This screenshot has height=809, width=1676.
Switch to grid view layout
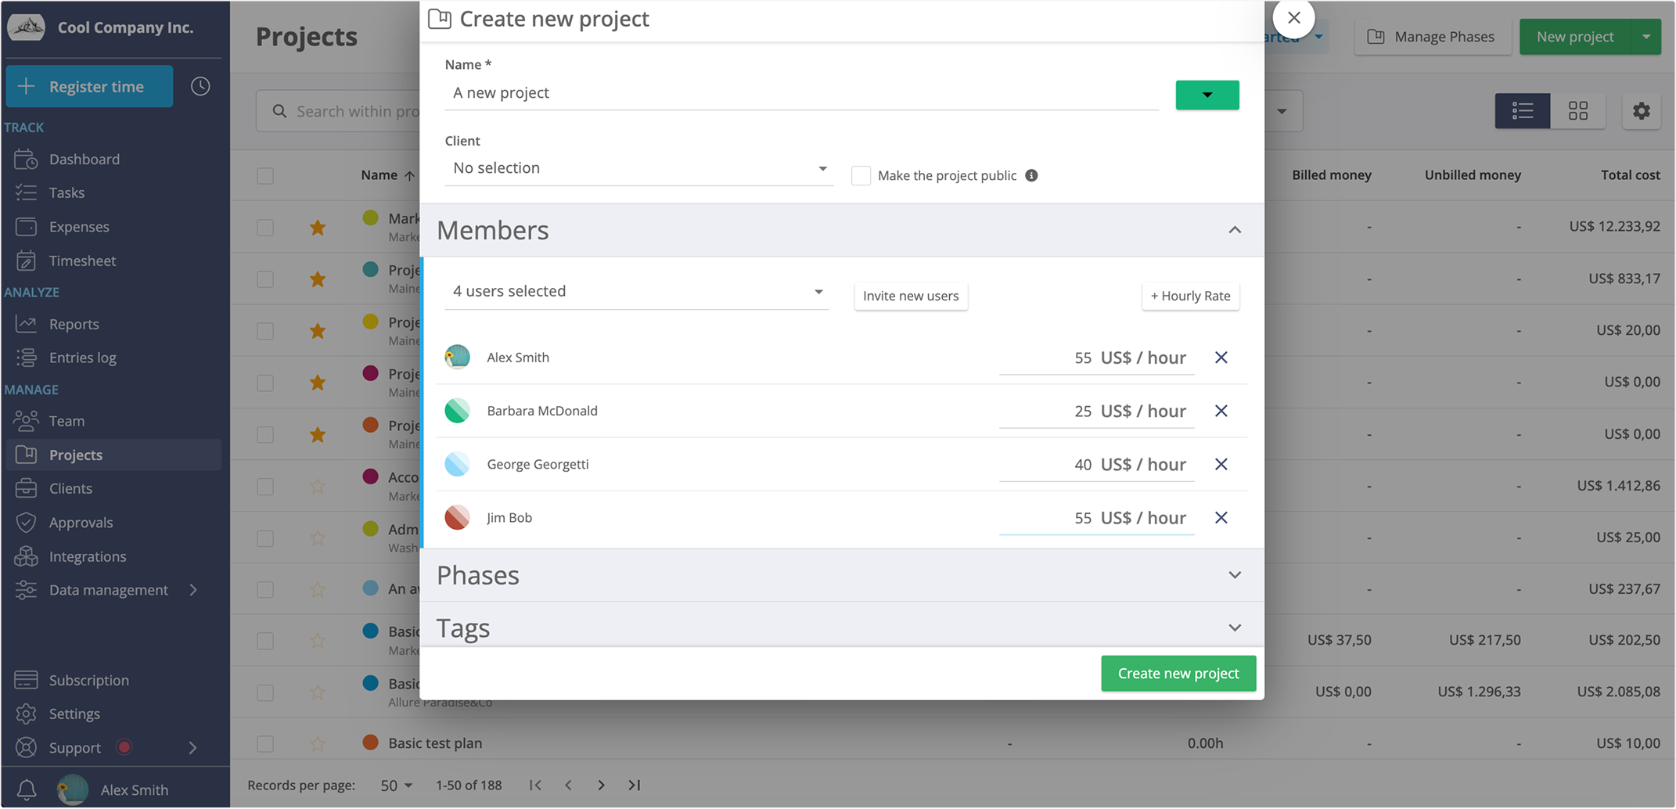point(1577,111)
